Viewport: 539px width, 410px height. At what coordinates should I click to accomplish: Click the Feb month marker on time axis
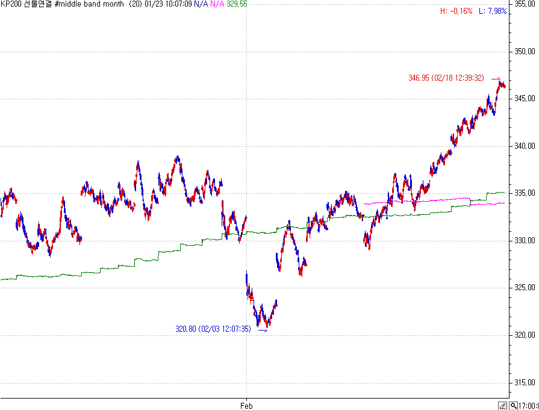click(x=246, y=406)
